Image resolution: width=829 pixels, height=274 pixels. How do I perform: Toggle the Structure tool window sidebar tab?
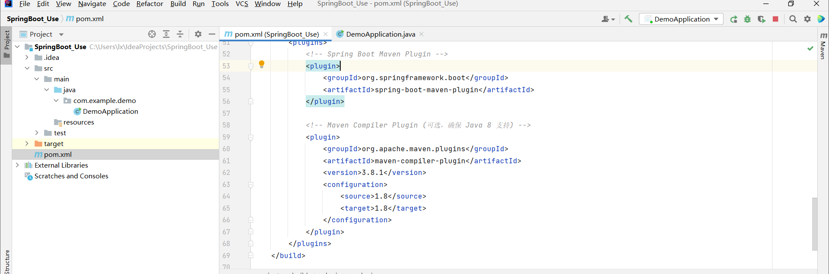(6, 261)
